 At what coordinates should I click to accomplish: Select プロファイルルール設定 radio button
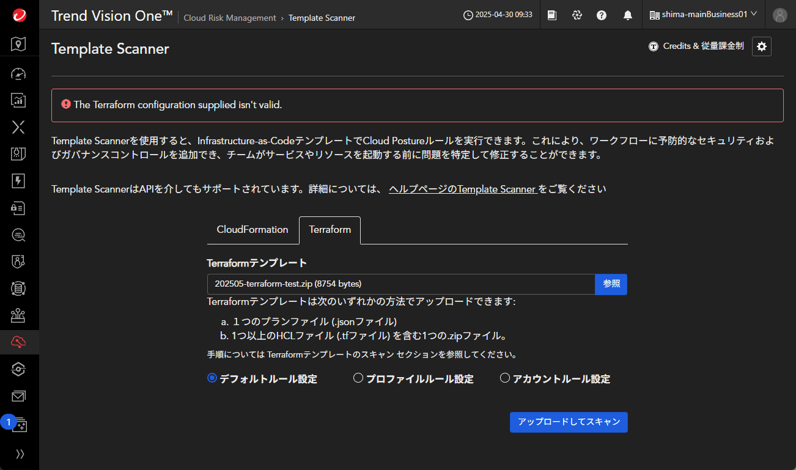(x=358, y=378)
